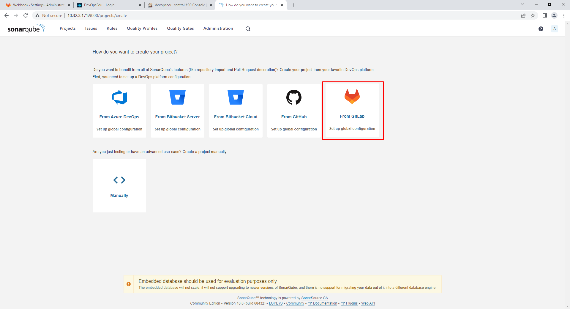Open the Issues menu
Screen dimensions: 570x309
91,28
